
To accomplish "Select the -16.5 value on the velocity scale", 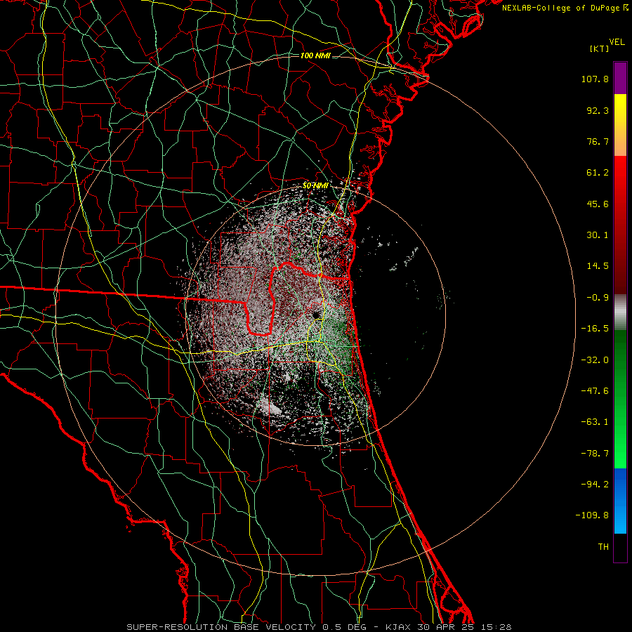I will click(595, 329).
